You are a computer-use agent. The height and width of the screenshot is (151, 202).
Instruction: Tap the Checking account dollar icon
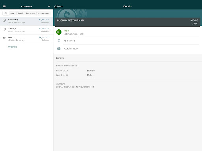(x=4, y=20)
